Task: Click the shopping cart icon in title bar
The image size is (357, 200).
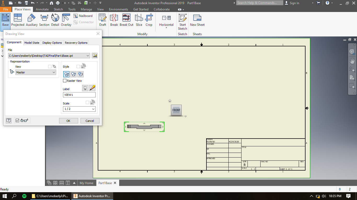Action: pos(318,3)
